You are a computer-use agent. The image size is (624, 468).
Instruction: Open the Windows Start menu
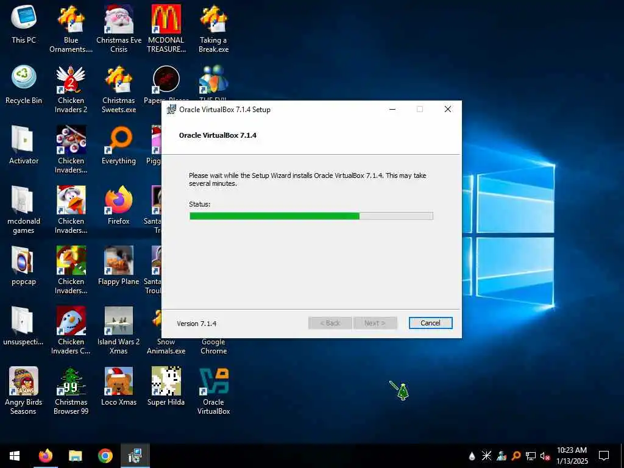15,456
